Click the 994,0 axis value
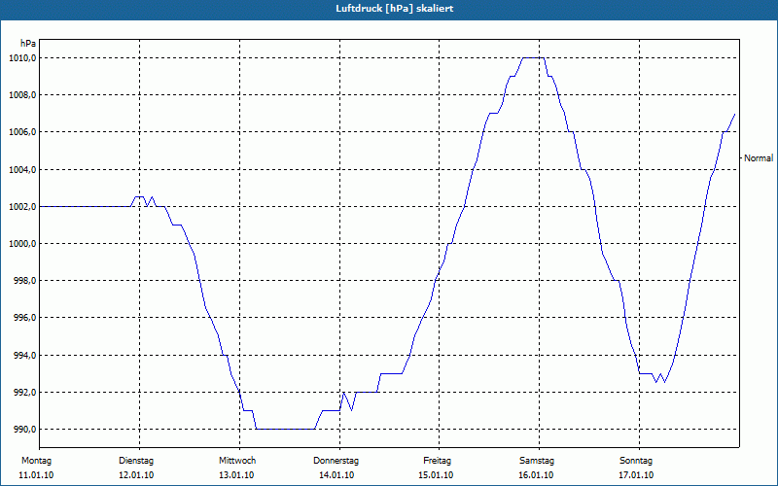The image size is (778, 486). click(25, 355)
